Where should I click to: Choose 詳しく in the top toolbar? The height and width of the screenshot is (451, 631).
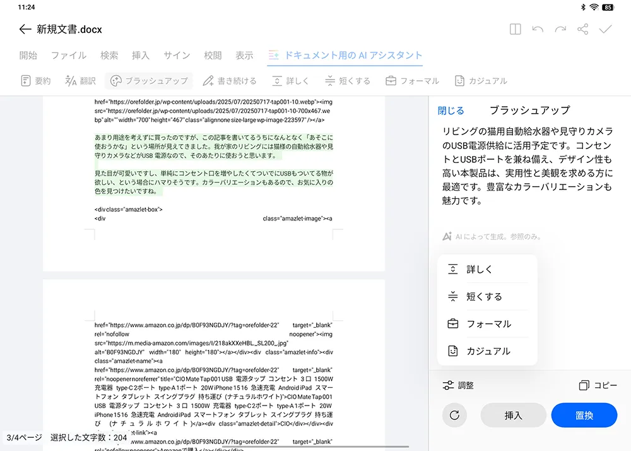tap(290, 81)
